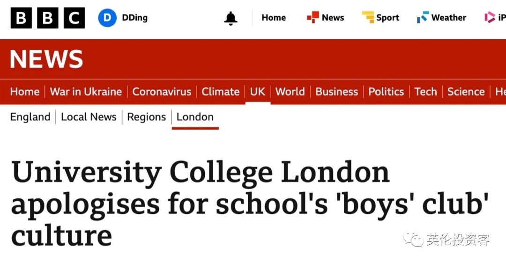
Task: Select the England sub-navigation link
Action: [30, 117]
